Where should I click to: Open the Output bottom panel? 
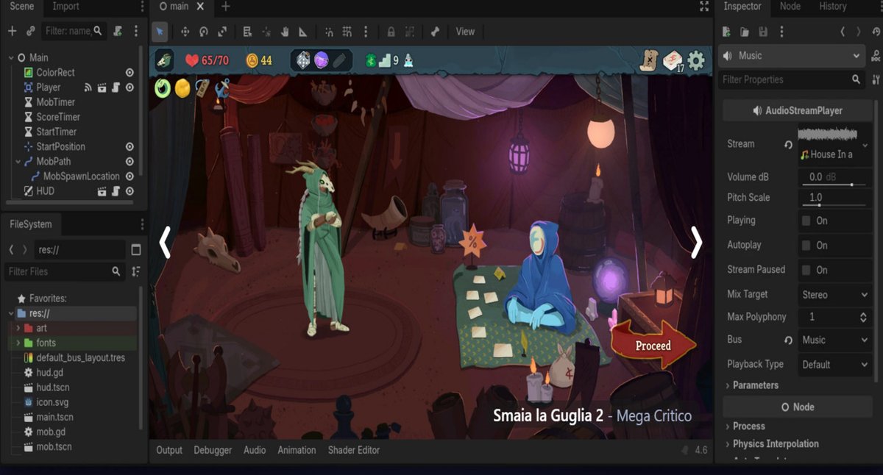tap(169, 450)
